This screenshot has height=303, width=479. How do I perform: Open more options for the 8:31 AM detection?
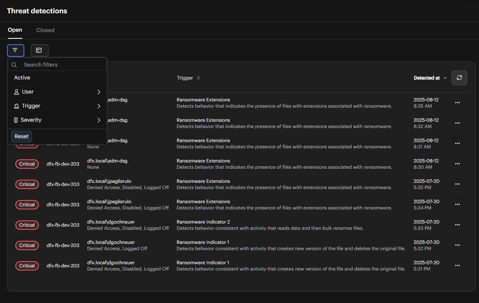pos(457,144)
